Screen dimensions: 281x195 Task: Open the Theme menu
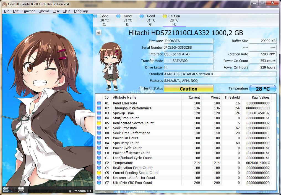(x=44, y=11)
